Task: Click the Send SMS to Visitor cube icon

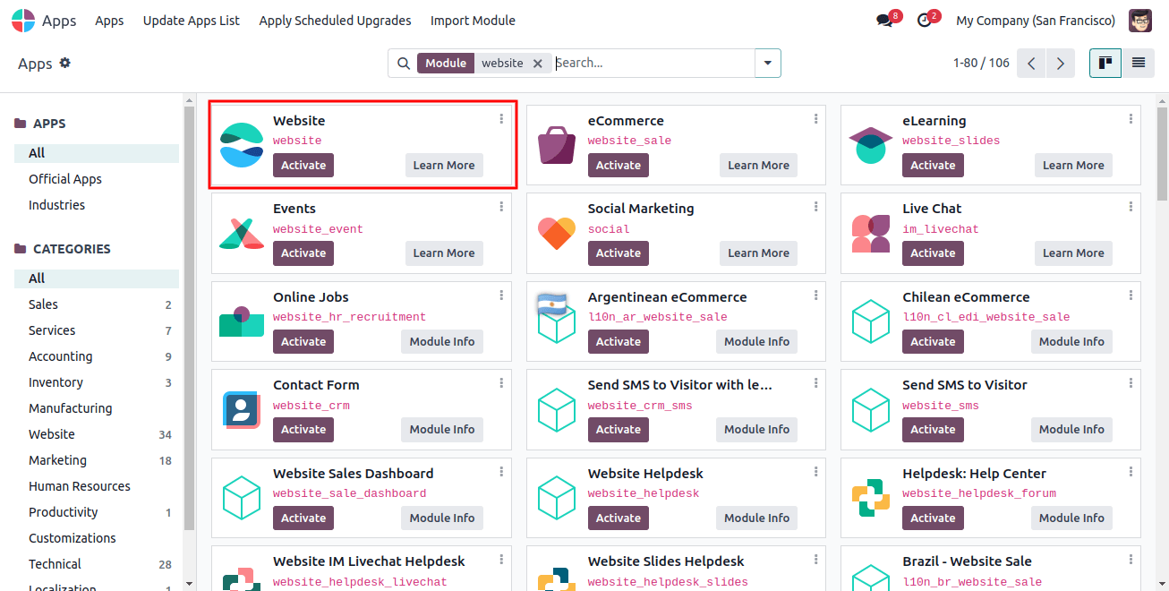Action: [871, 409]
